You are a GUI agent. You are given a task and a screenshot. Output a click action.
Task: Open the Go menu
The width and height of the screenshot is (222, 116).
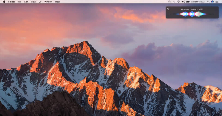click(40, 2)
